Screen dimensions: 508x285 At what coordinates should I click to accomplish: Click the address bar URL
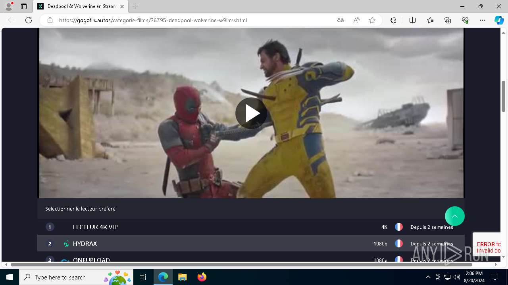pos(153,20)
